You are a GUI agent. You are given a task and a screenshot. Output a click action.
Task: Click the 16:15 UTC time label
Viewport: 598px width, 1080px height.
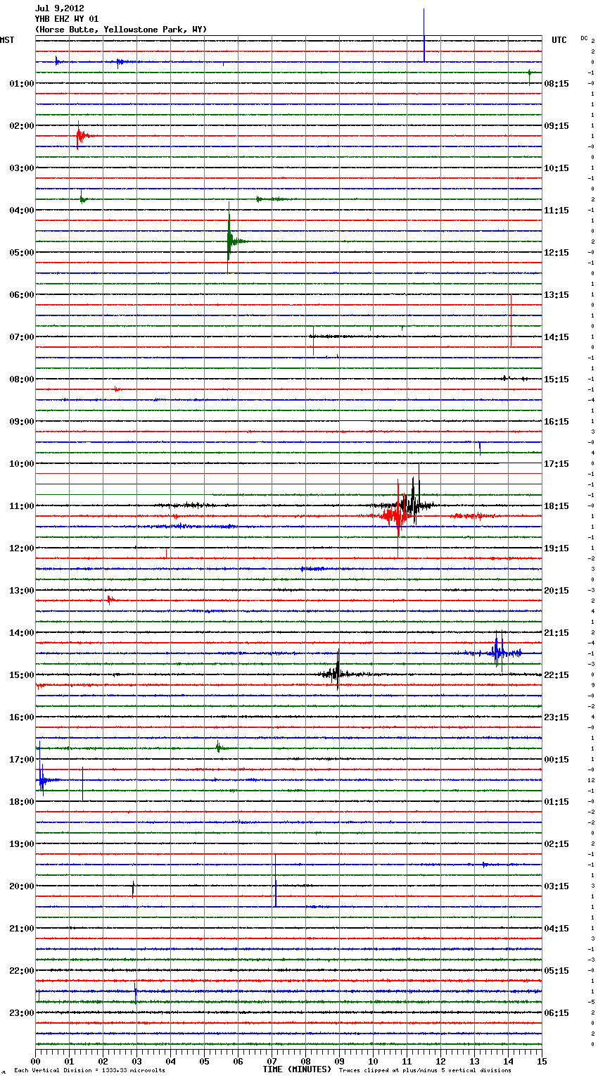[556, 422]
